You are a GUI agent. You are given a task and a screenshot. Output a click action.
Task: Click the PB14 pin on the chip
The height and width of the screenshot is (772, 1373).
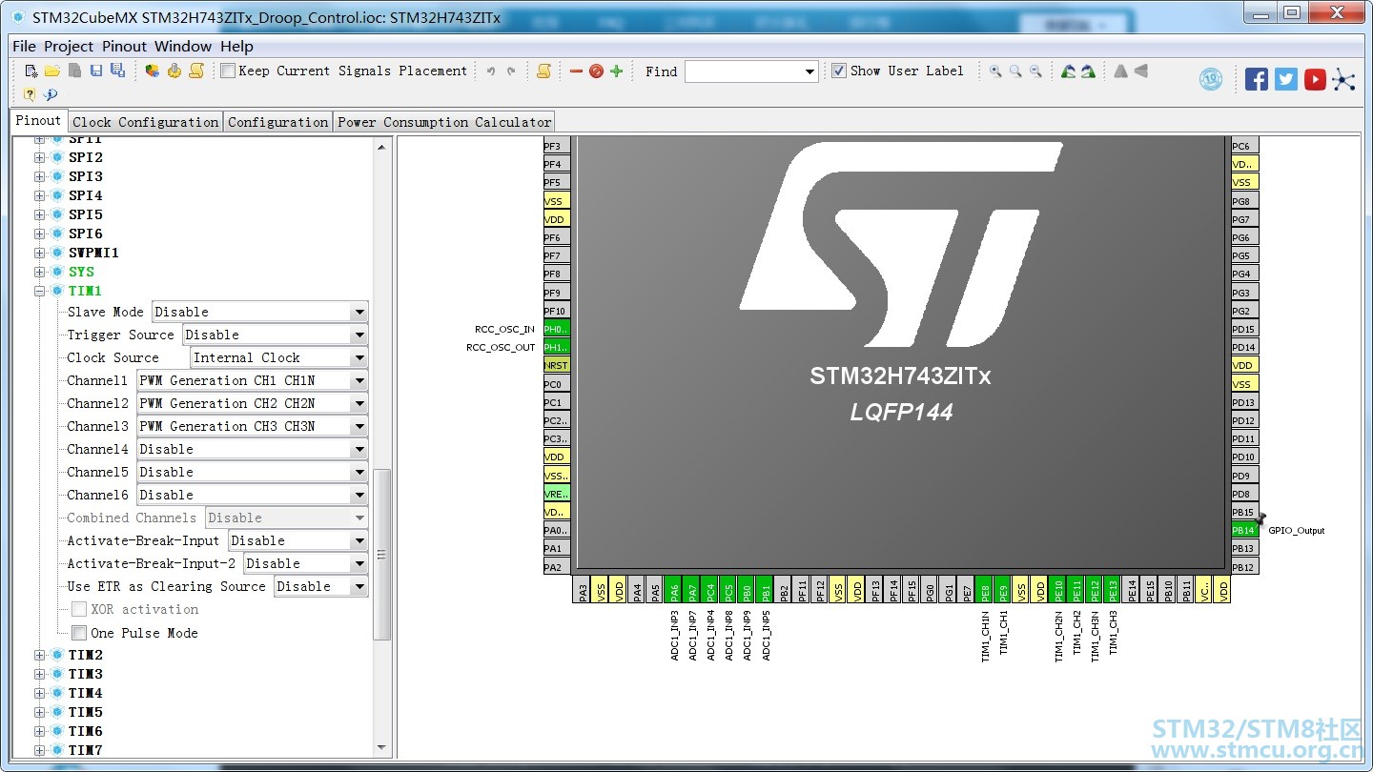pos(1244,530)
